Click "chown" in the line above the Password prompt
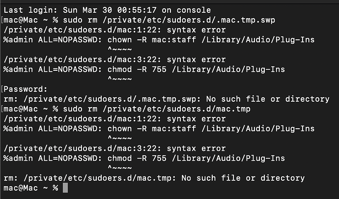The width and height of the screenshot is (339, 199). point(119,40)
